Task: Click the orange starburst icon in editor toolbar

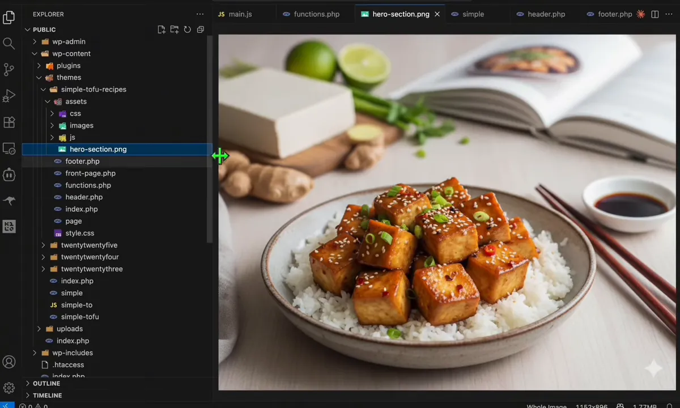Action: pyautogui.click(x=641, y=14)
